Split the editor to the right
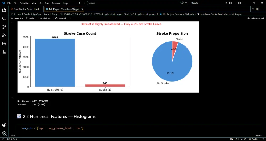Viewport: 266px width, 141px height. pos(257,9)
